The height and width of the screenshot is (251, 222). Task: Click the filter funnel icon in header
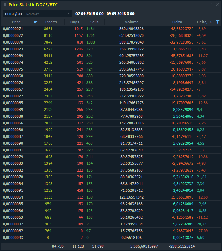pyautogui.click(x=217, y=22)
